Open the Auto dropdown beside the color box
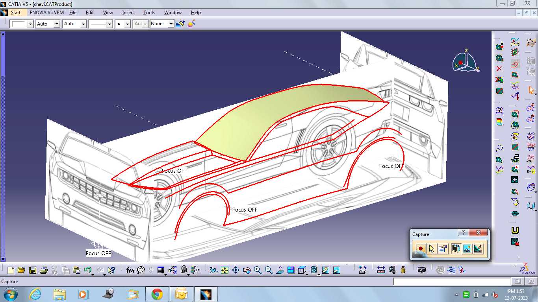The width and height of the screenshot is (538, 302). 57,24
